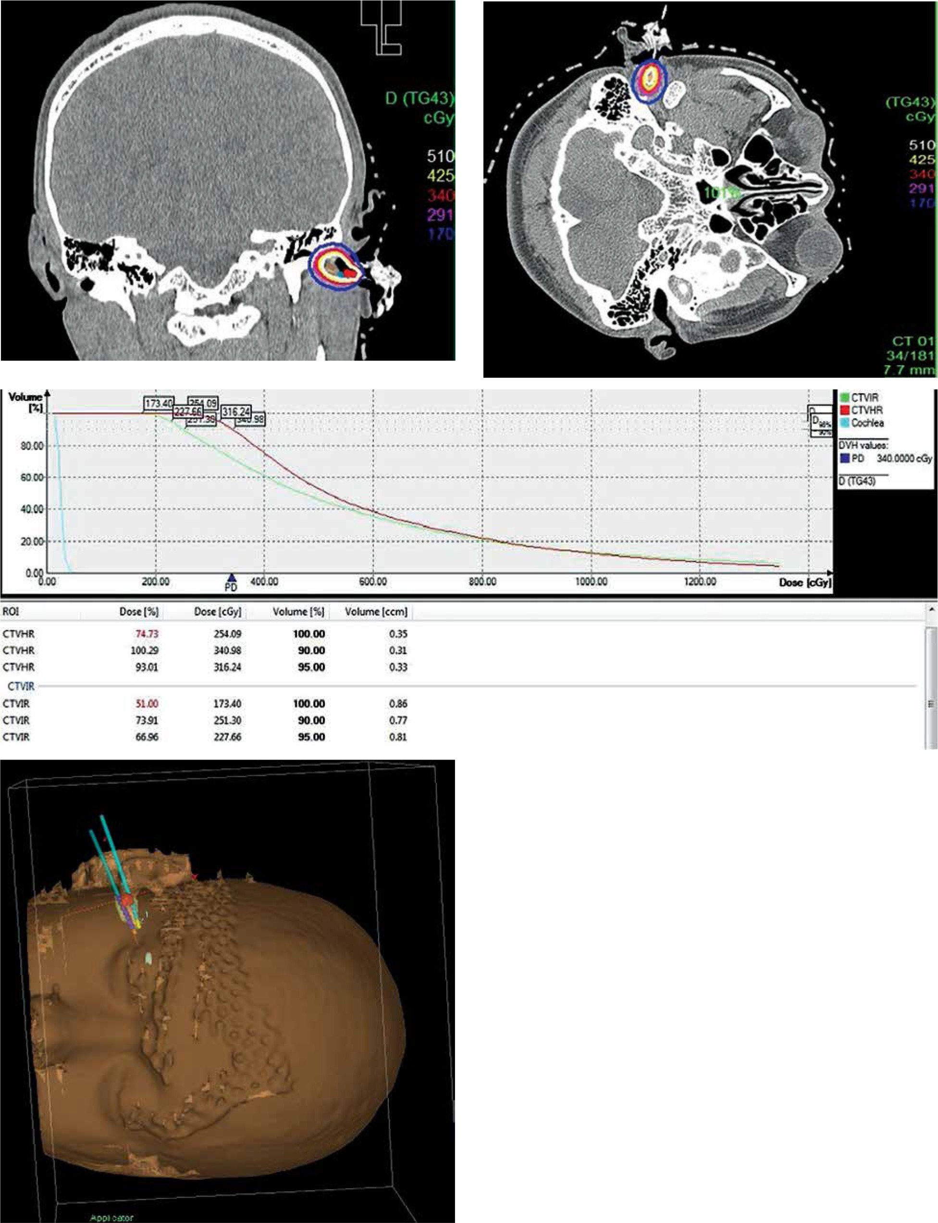The image size is (938, 1223).
Task: Click the 340 isodose level in axial legend
Action: [921, 174]
